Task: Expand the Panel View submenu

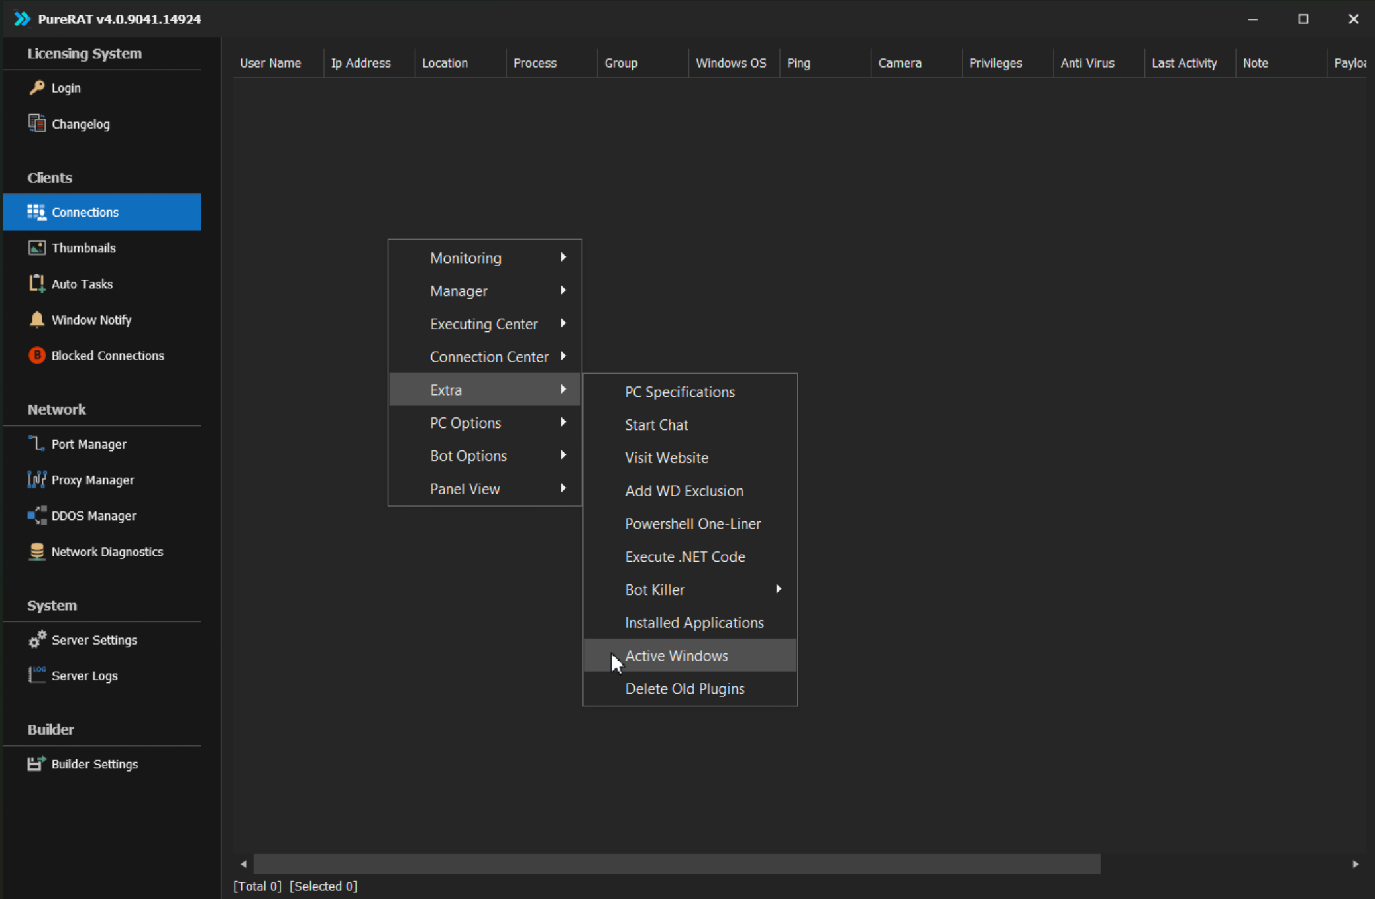Action: [485, 488]
